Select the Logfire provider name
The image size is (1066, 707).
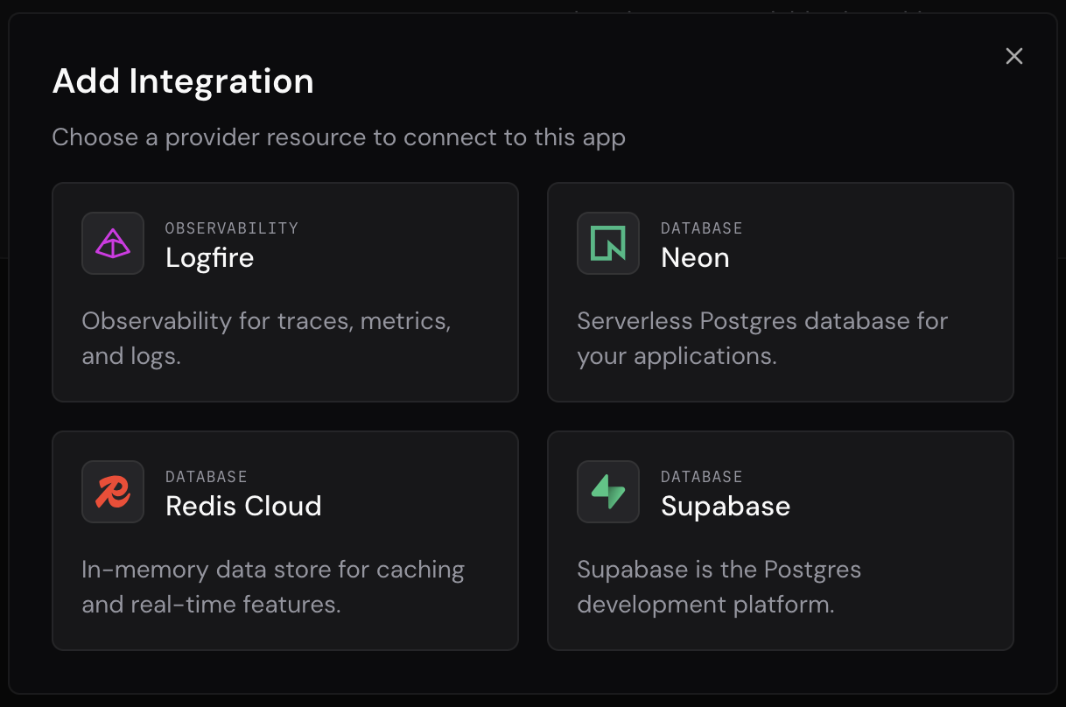(x=210, y=258)
